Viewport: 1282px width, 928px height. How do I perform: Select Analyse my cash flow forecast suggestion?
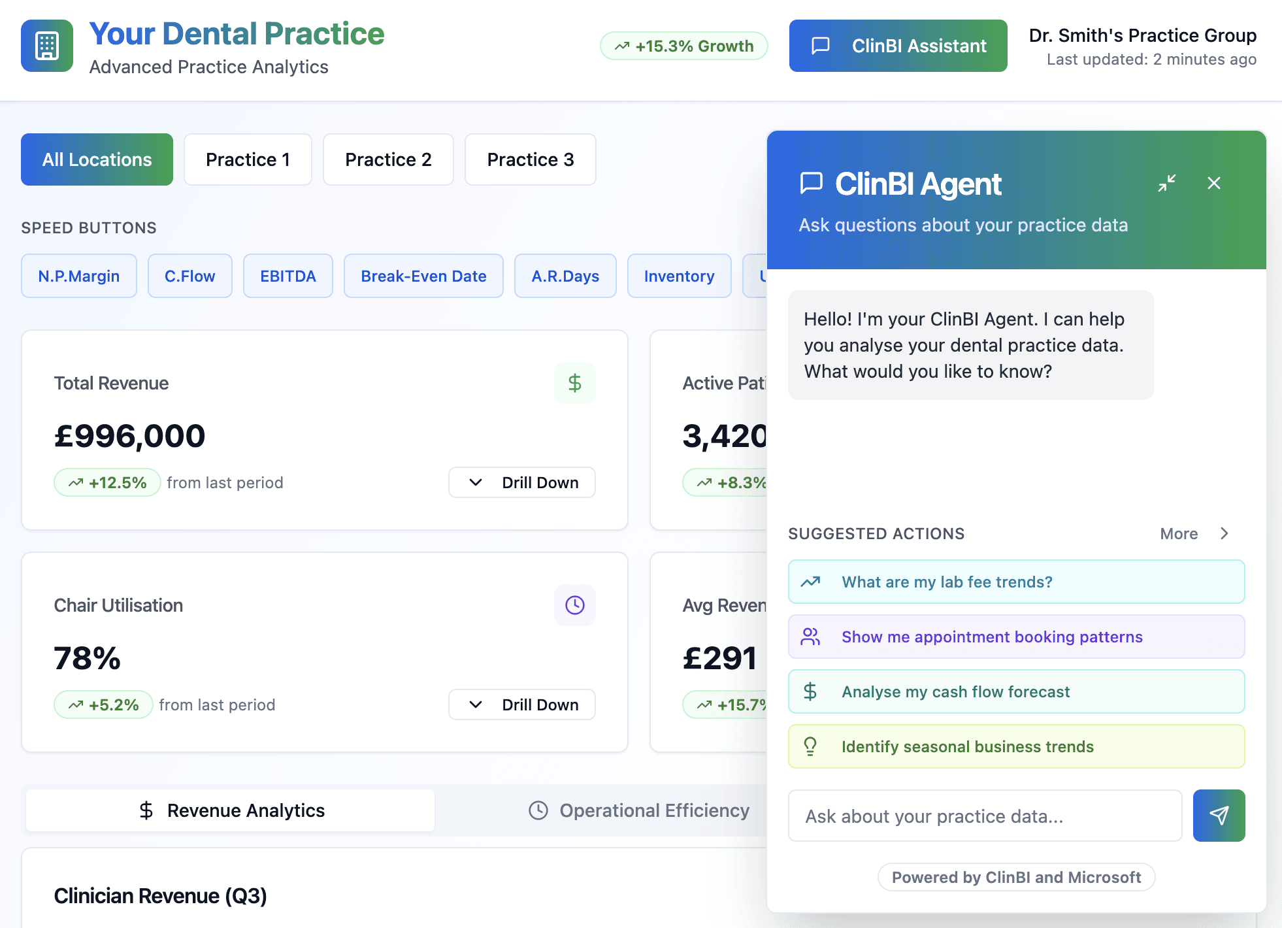click(x=1016, y=691)
